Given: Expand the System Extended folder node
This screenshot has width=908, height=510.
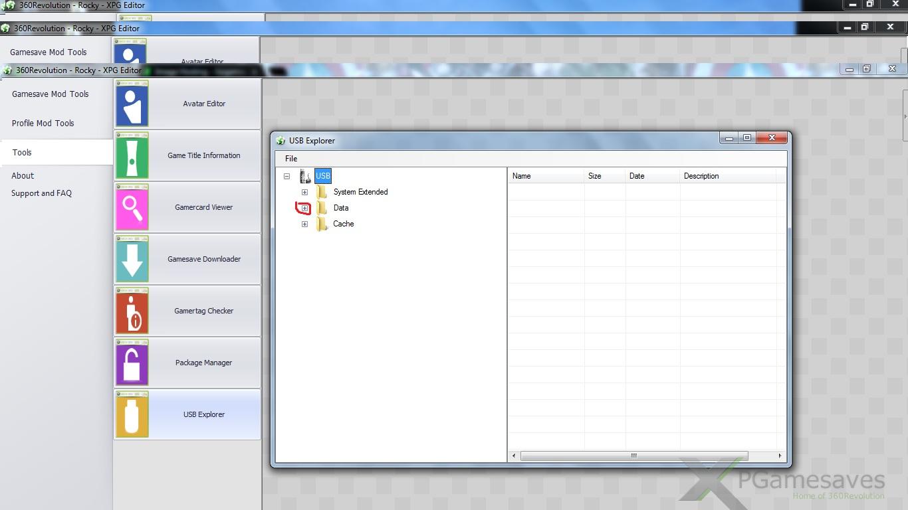Looking at the screenshot, I should 304,192.
